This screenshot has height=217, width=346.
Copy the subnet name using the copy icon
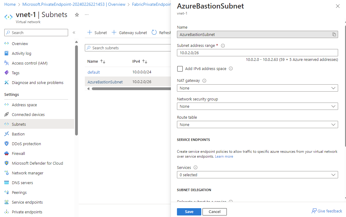(x=334, y=34)
